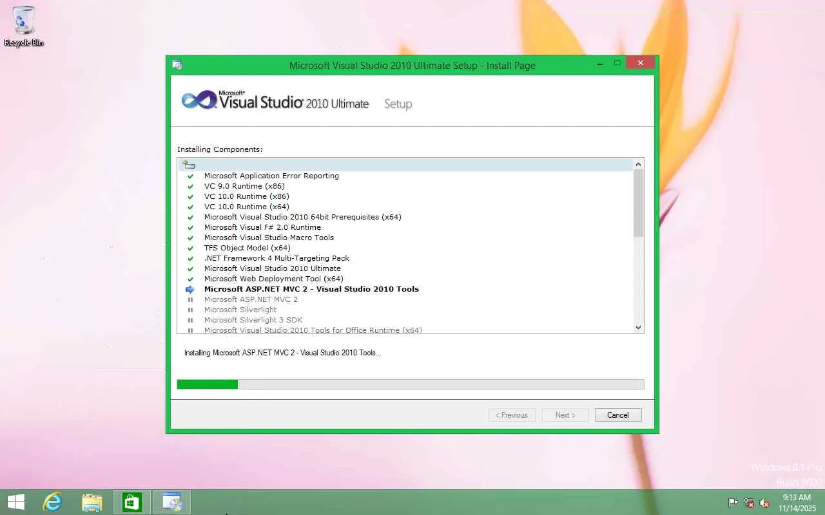Click the green check beside TFS Object Model (x64)
825x515 pixels.
[190, 248]
